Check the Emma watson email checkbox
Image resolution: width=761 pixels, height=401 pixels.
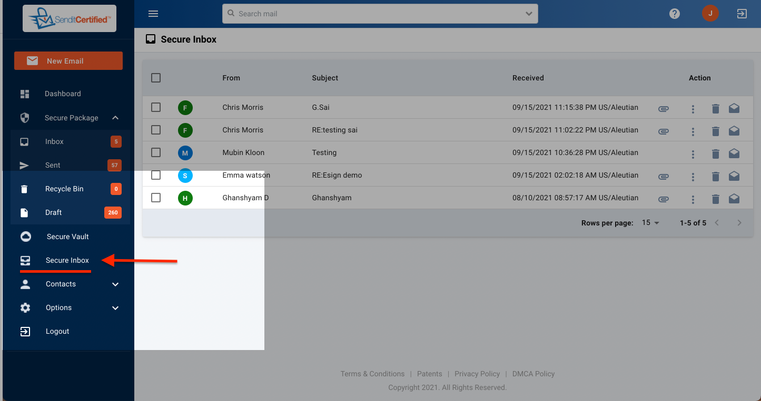tap(156, 175)
